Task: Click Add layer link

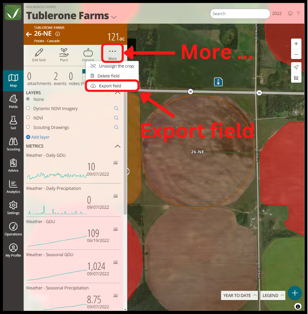Action: 38,137
